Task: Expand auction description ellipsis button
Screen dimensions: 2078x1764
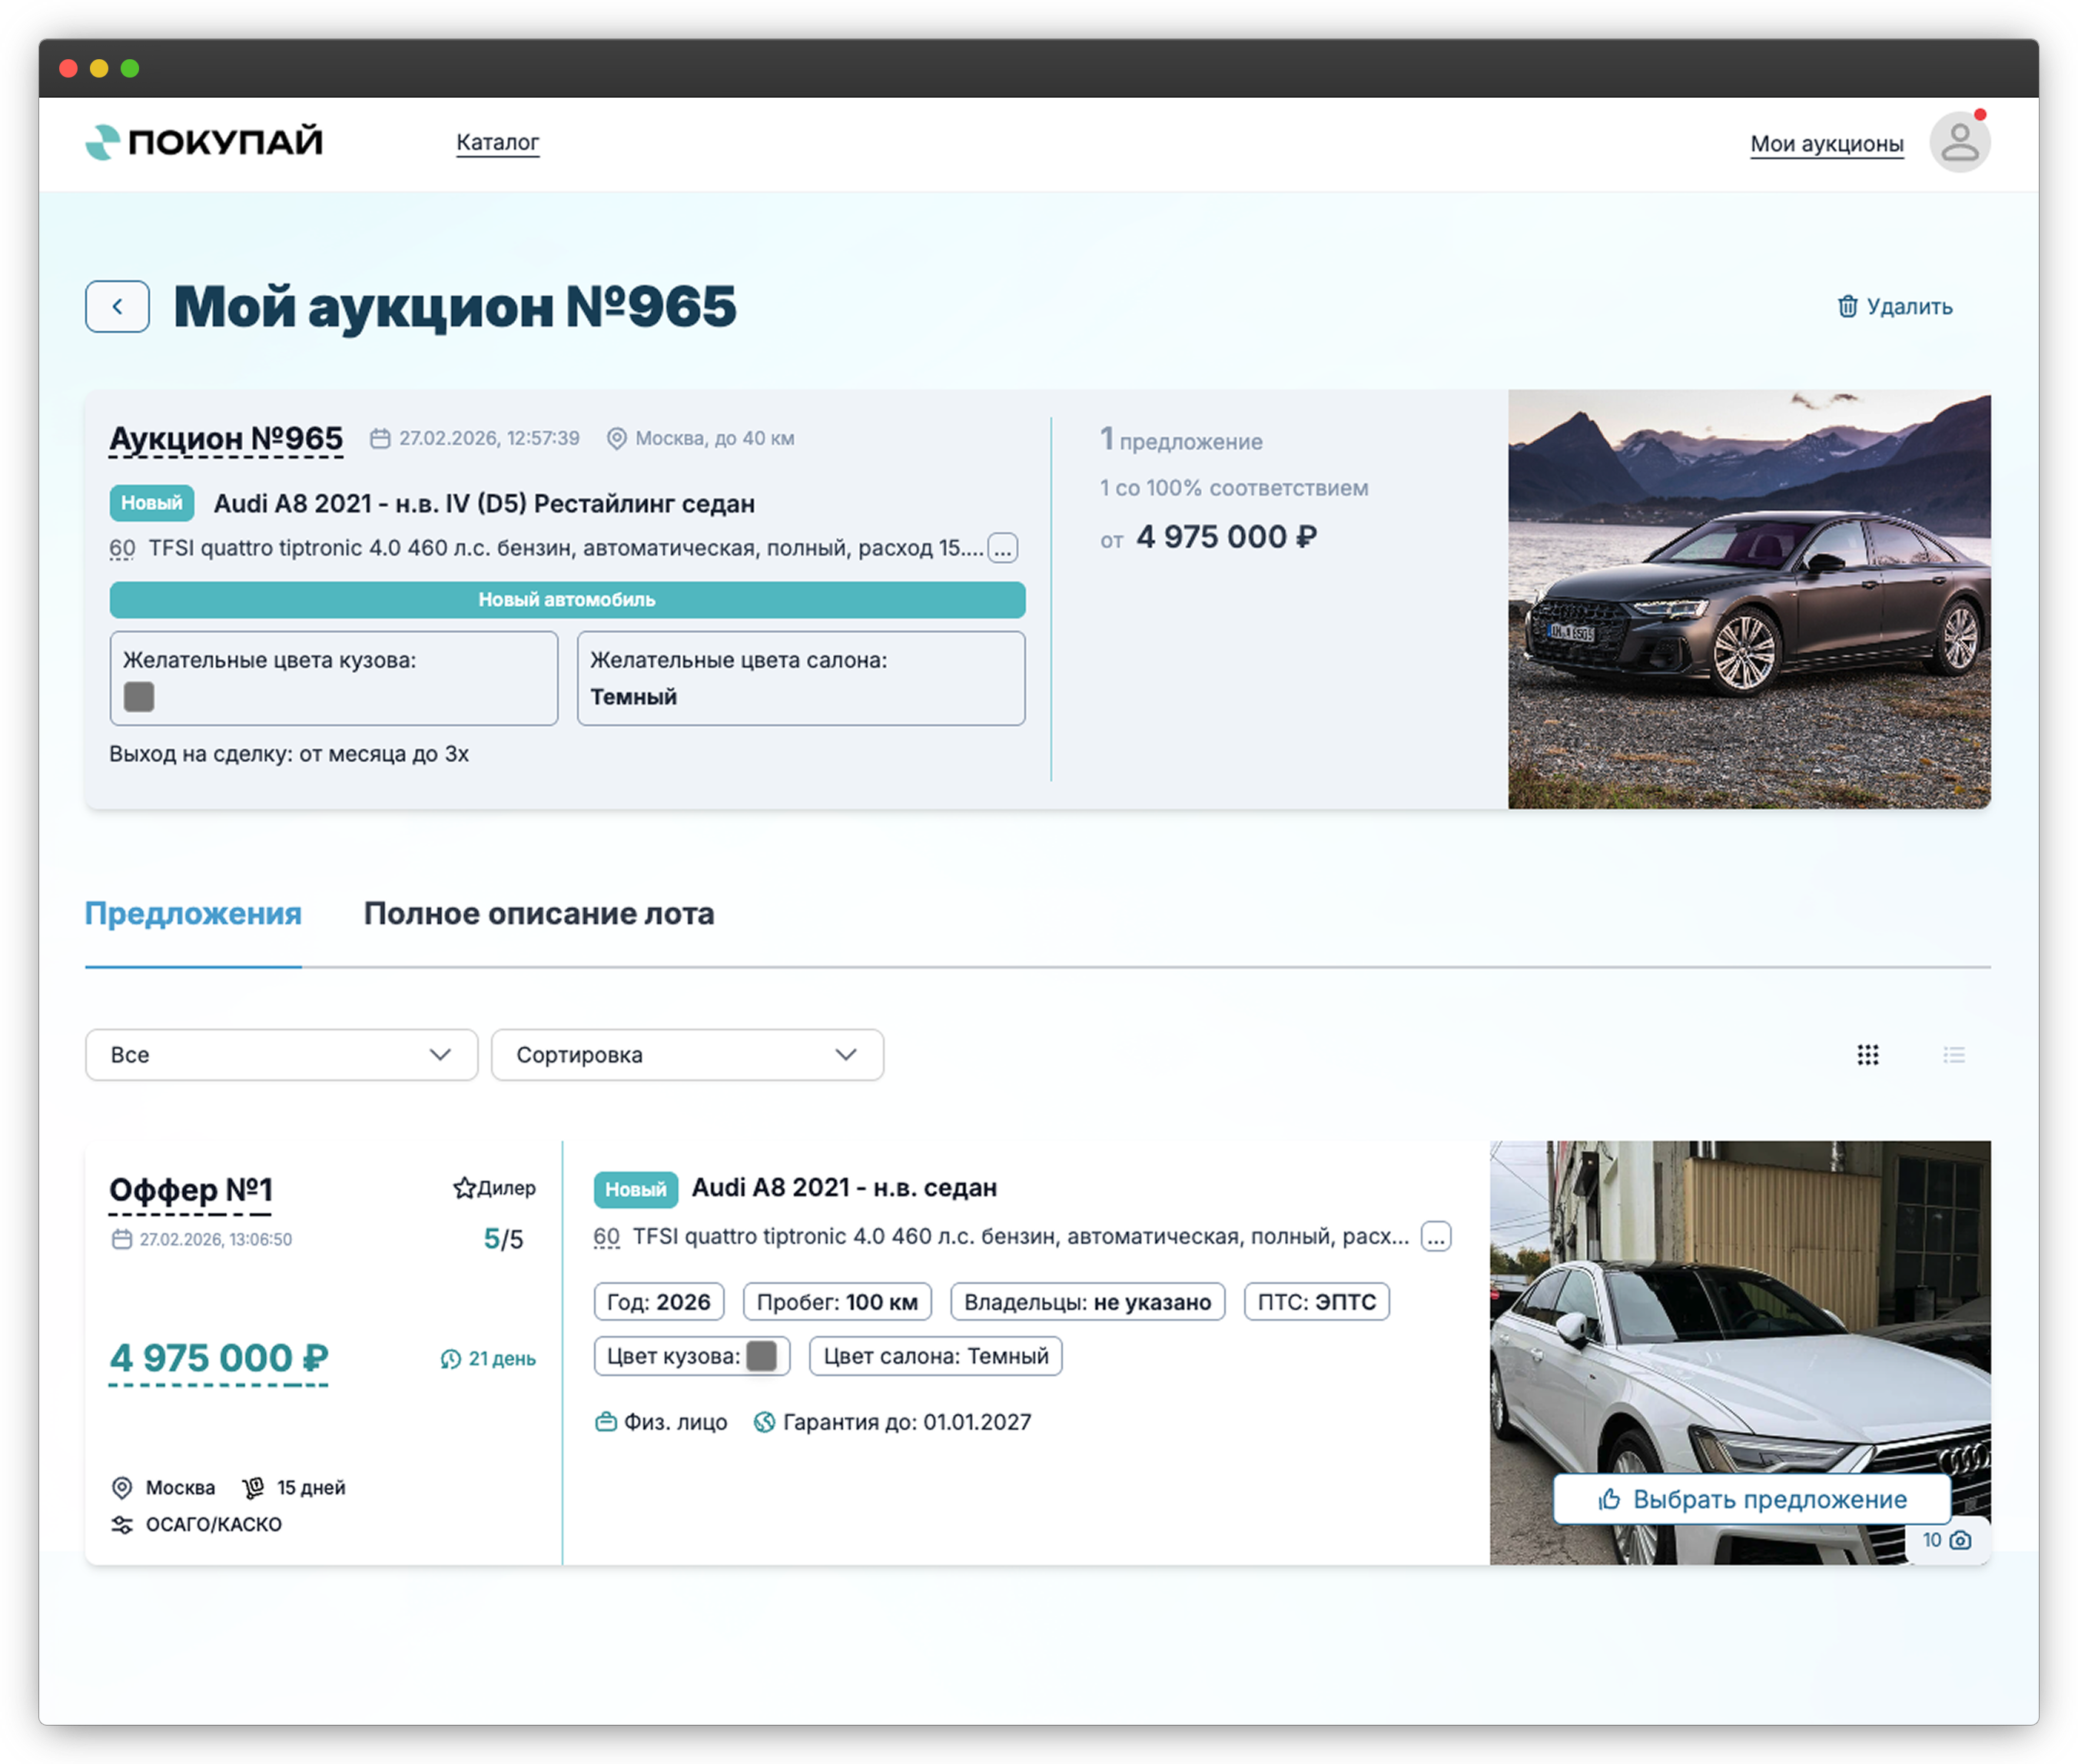Action: (1002, 548)
